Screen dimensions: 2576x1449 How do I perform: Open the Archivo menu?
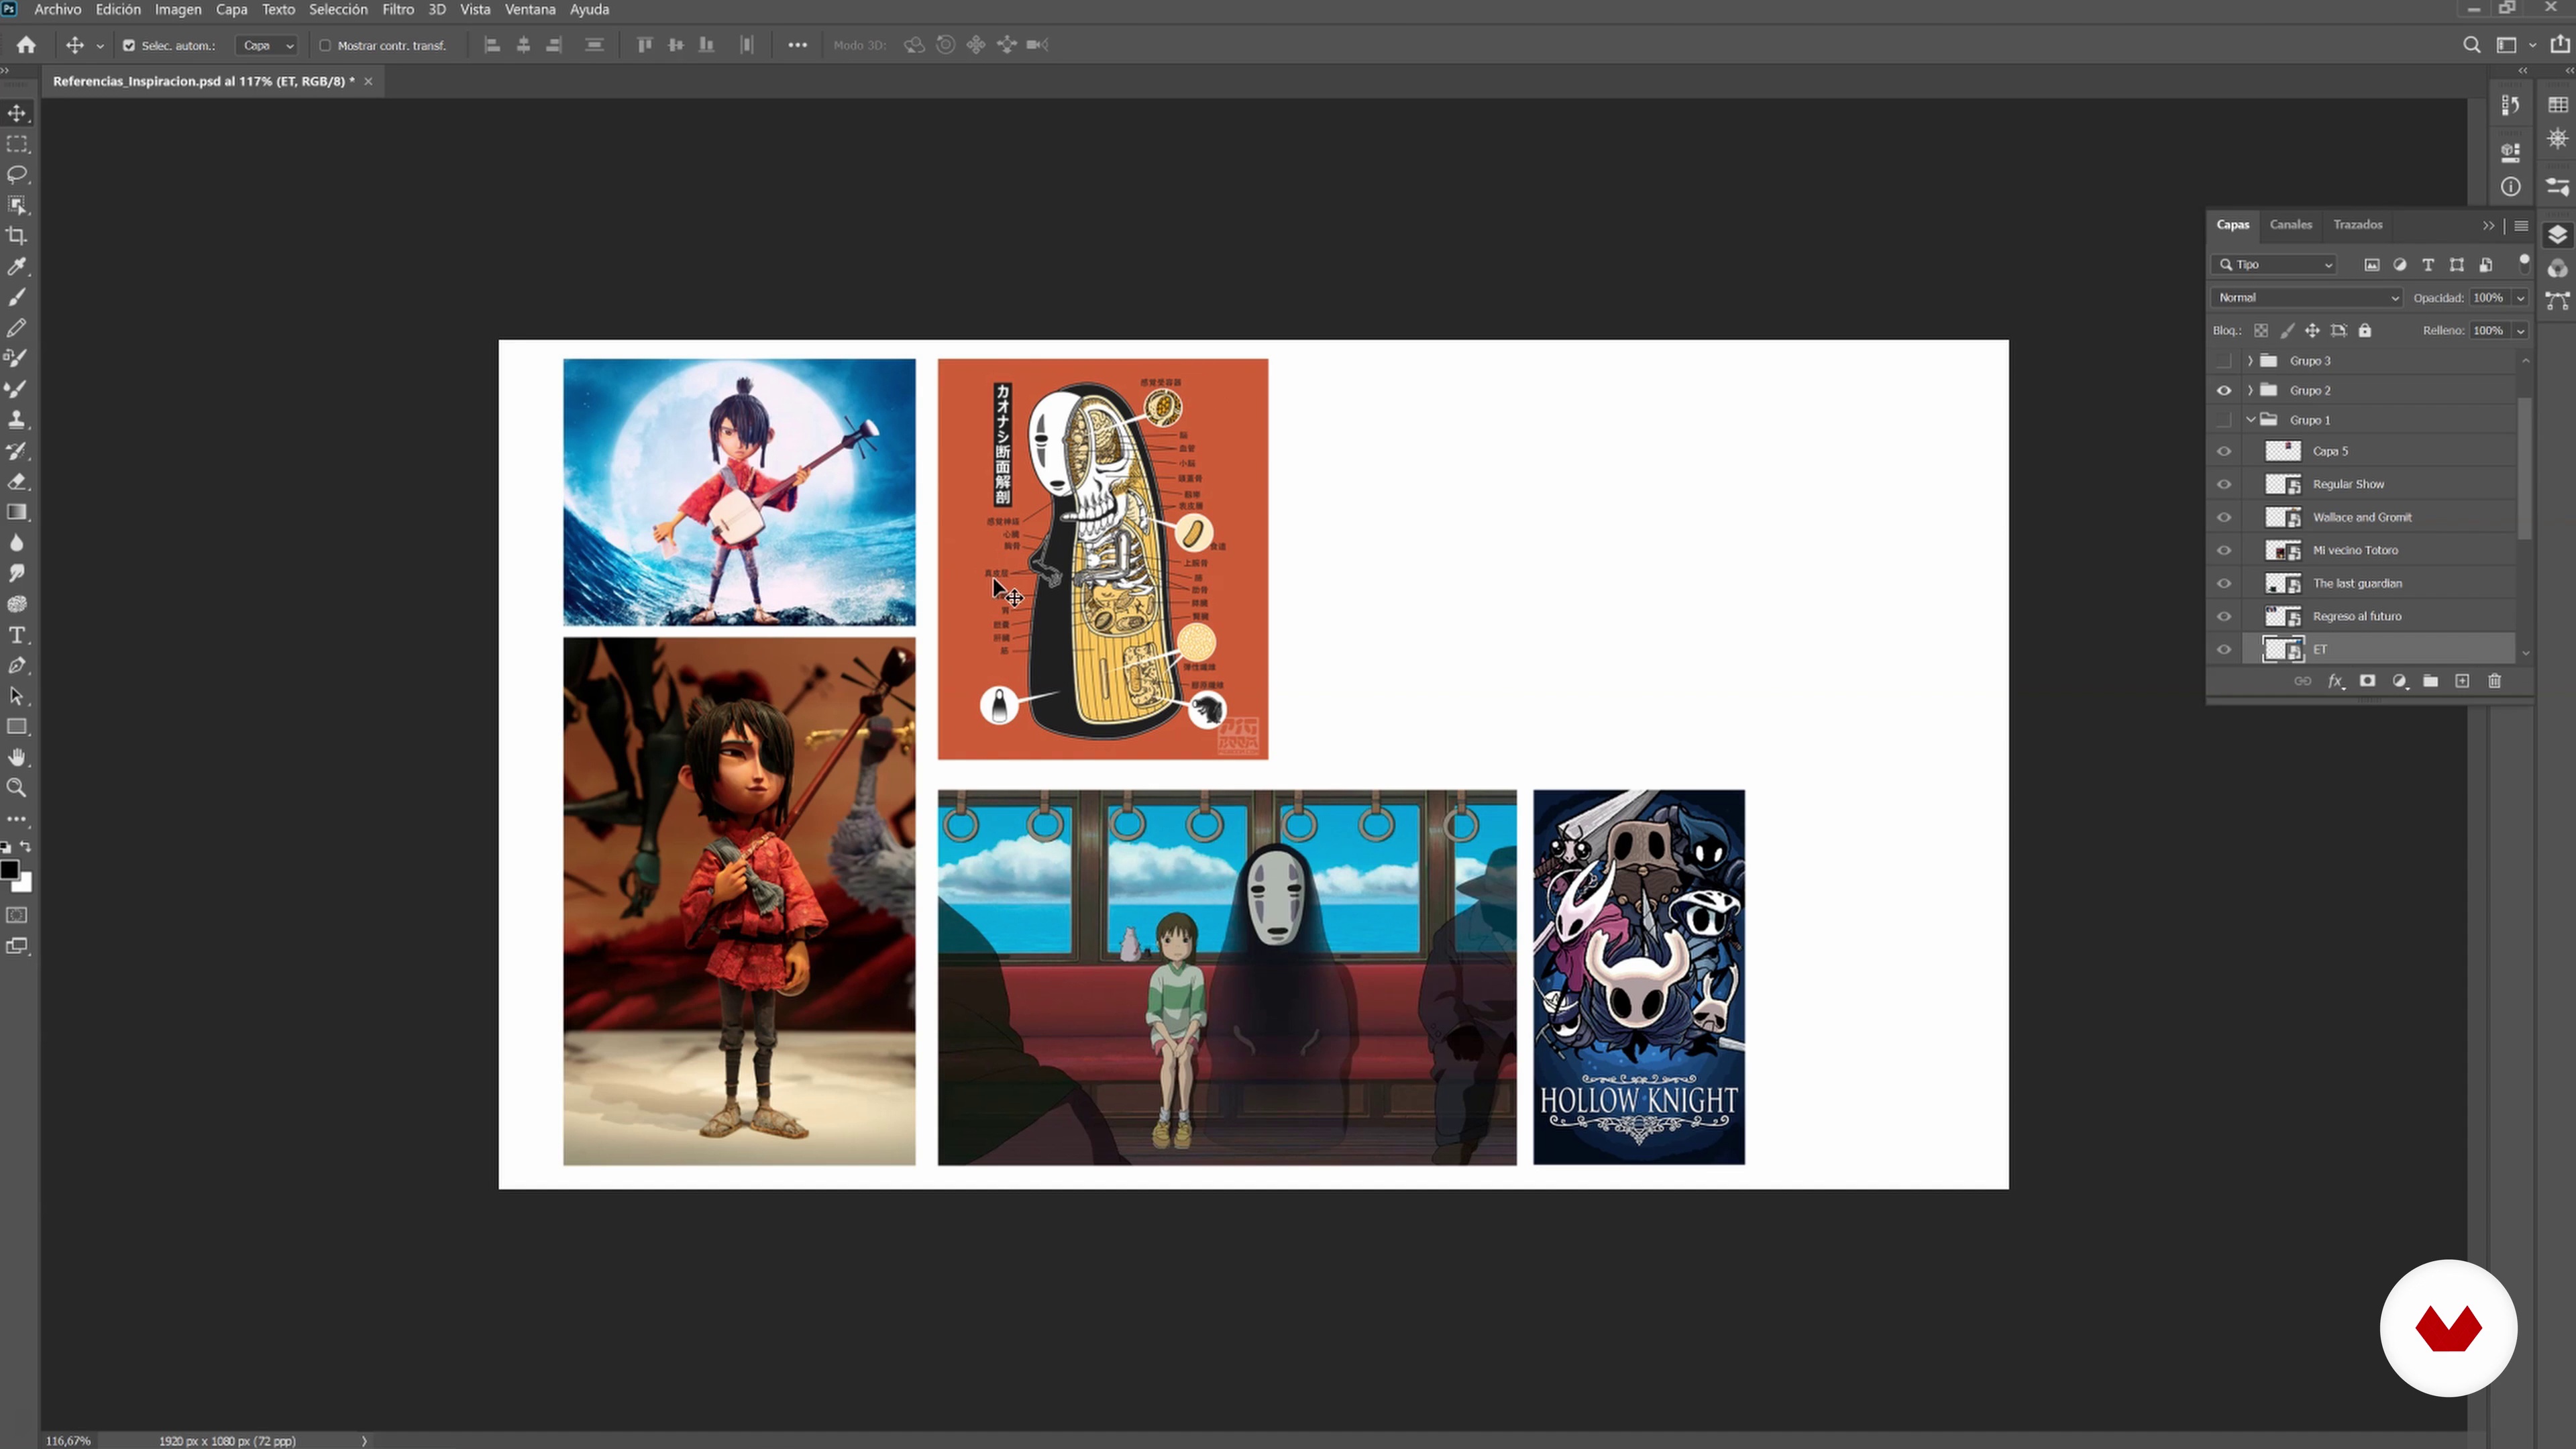tap(57, 9)
